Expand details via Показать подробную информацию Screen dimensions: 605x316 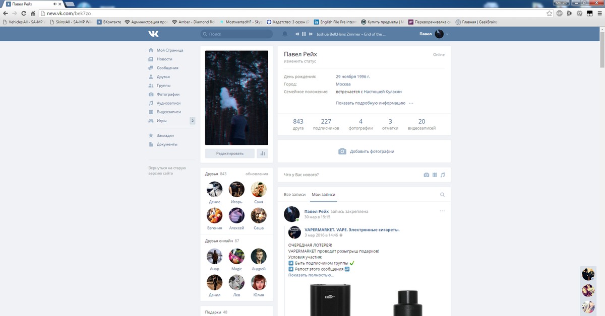pos(371,103)
